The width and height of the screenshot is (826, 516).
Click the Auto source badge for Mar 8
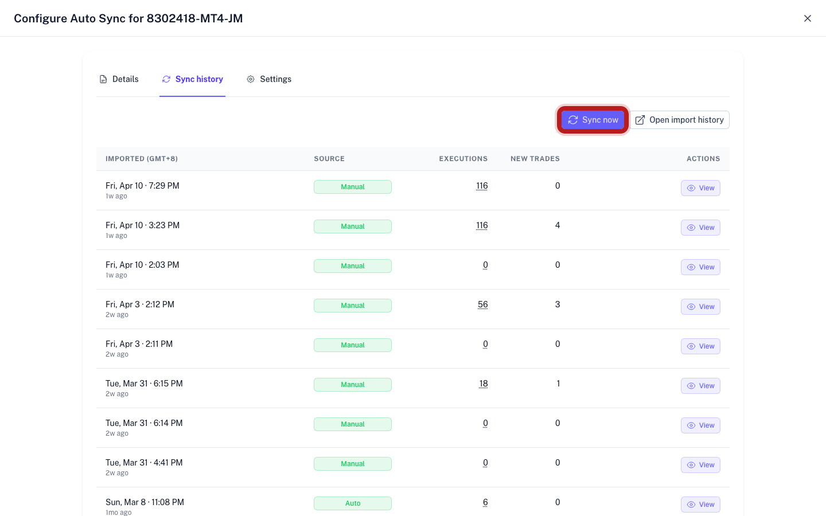pos(352,503)
